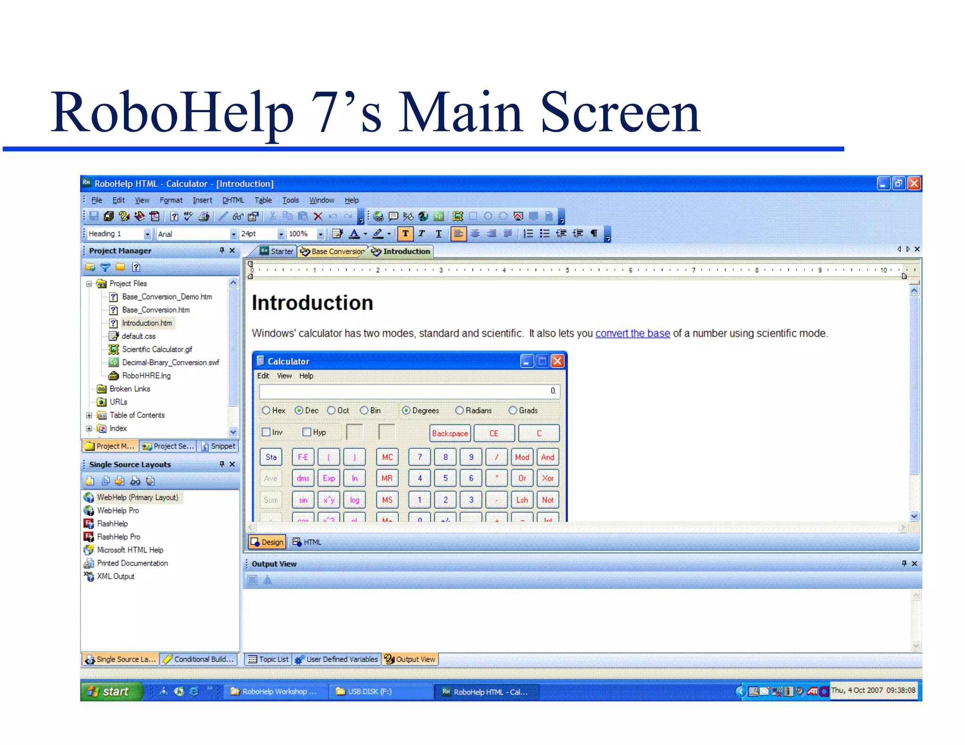
Task: Select Introduction.htm in Project Files
Action: (x=147, y=323)
